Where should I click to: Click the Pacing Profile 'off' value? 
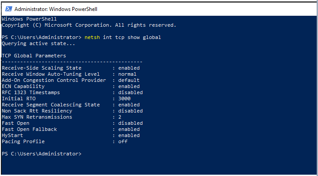click(123, 141)
